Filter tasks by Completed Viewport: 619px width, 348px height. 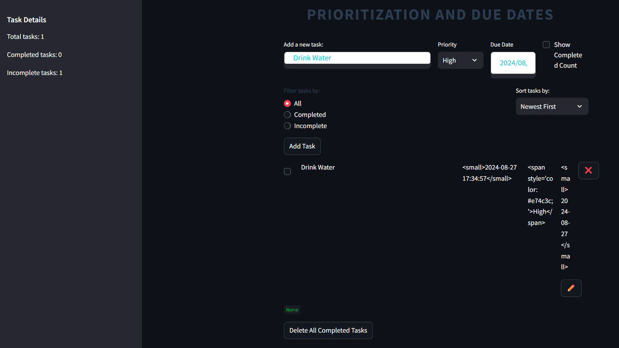[x=287, y=115]
